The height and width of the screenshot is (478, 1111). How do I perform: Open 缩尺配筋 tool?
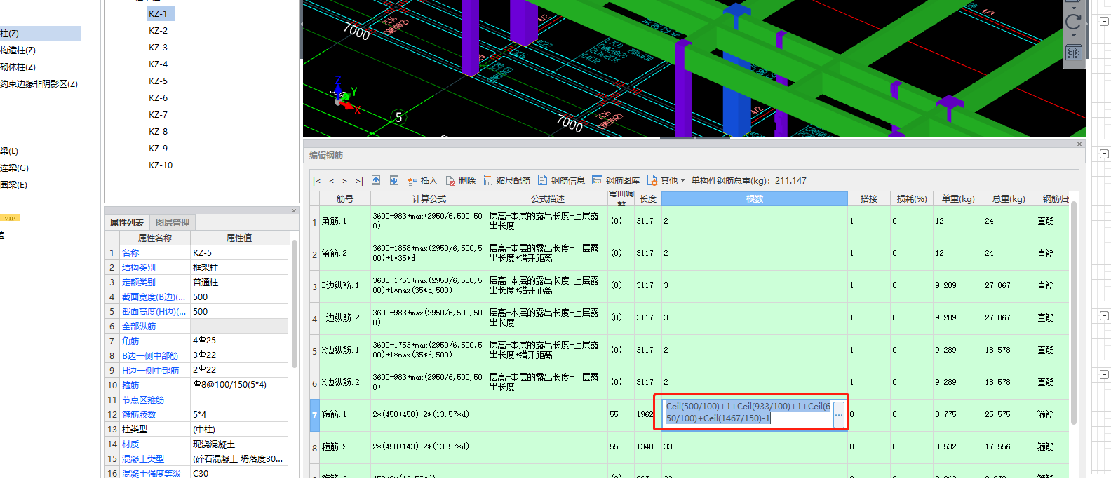[506, 180]
